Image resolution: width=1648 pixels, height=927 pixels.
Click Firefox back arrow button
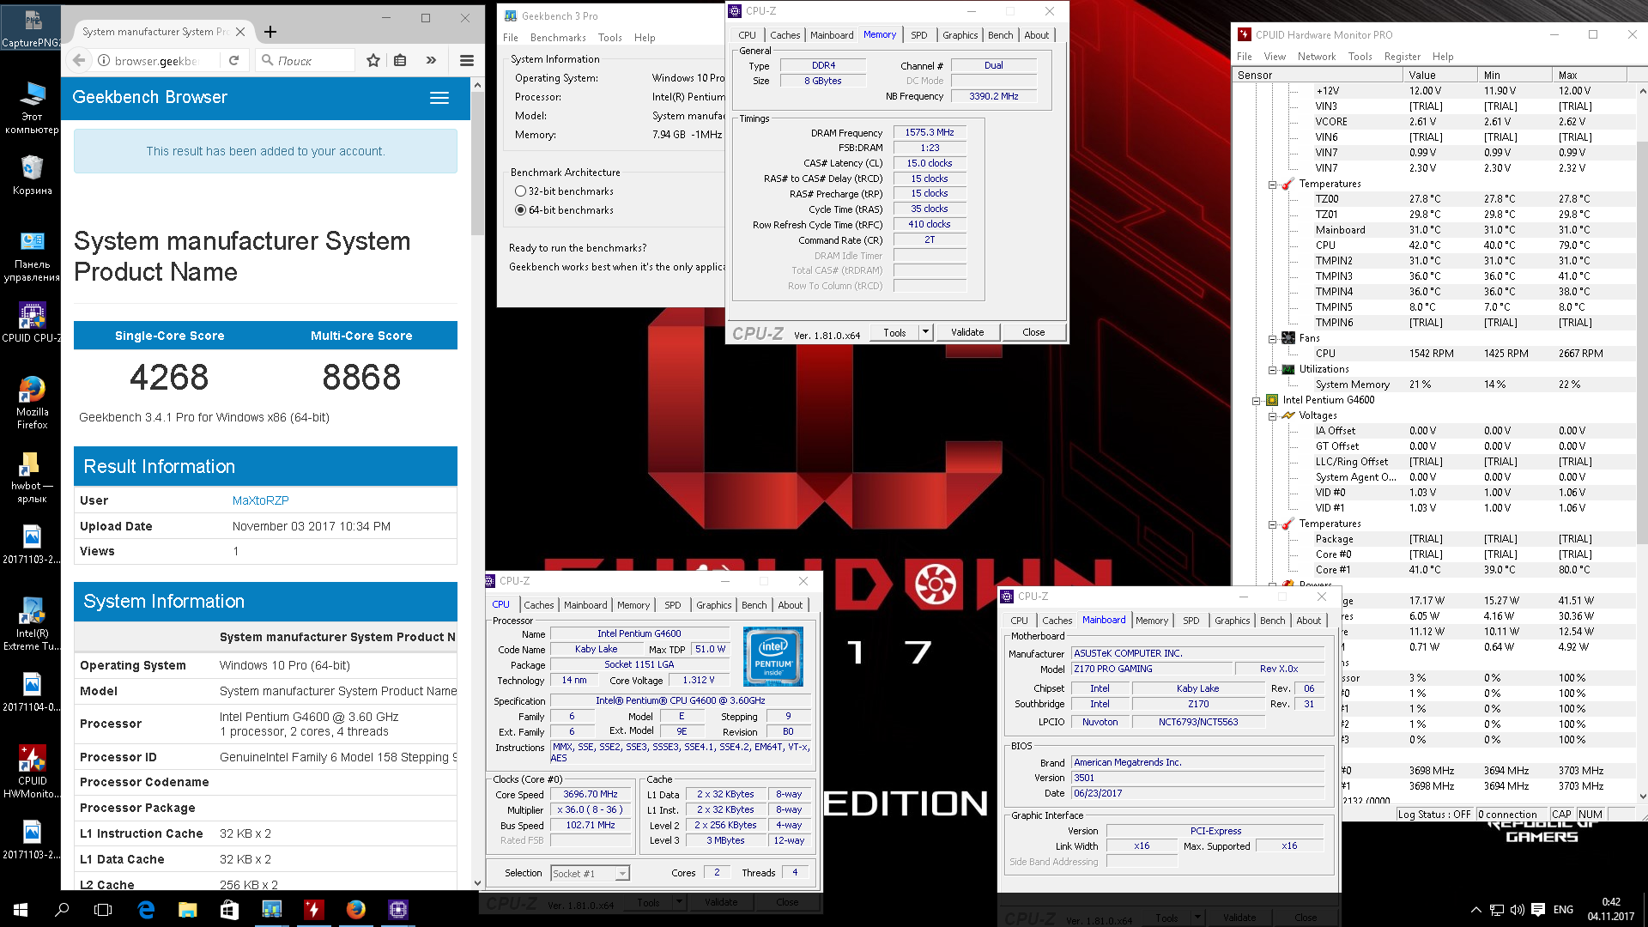pyautogui.click(x=79, y=60)
